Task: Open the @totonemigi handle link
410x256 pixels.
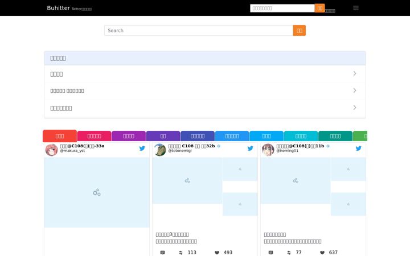Action: [x=180, y=151]
